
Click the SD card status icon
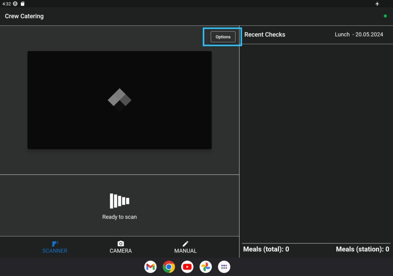pos(23,3)
